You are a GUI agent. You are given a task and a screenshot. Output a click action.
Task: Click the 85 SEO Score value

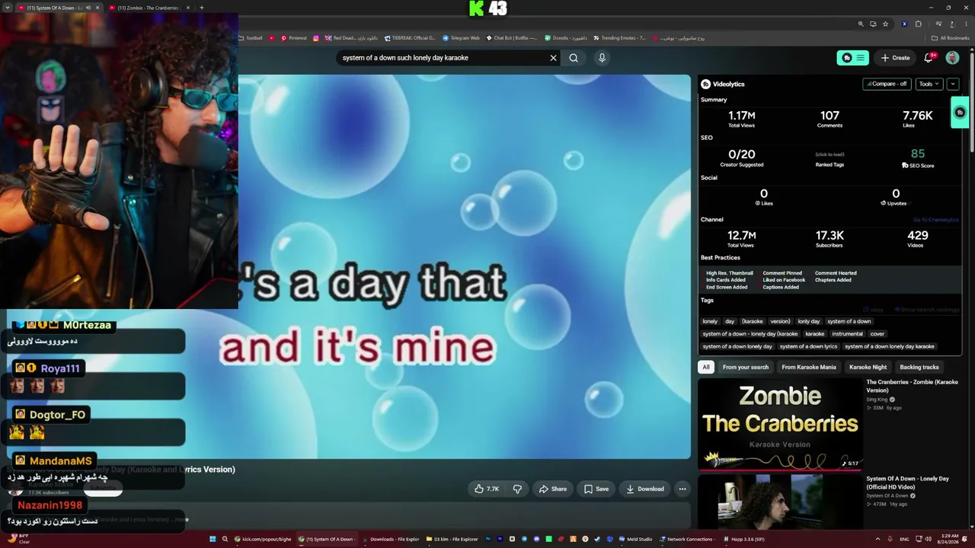(918, 154)
